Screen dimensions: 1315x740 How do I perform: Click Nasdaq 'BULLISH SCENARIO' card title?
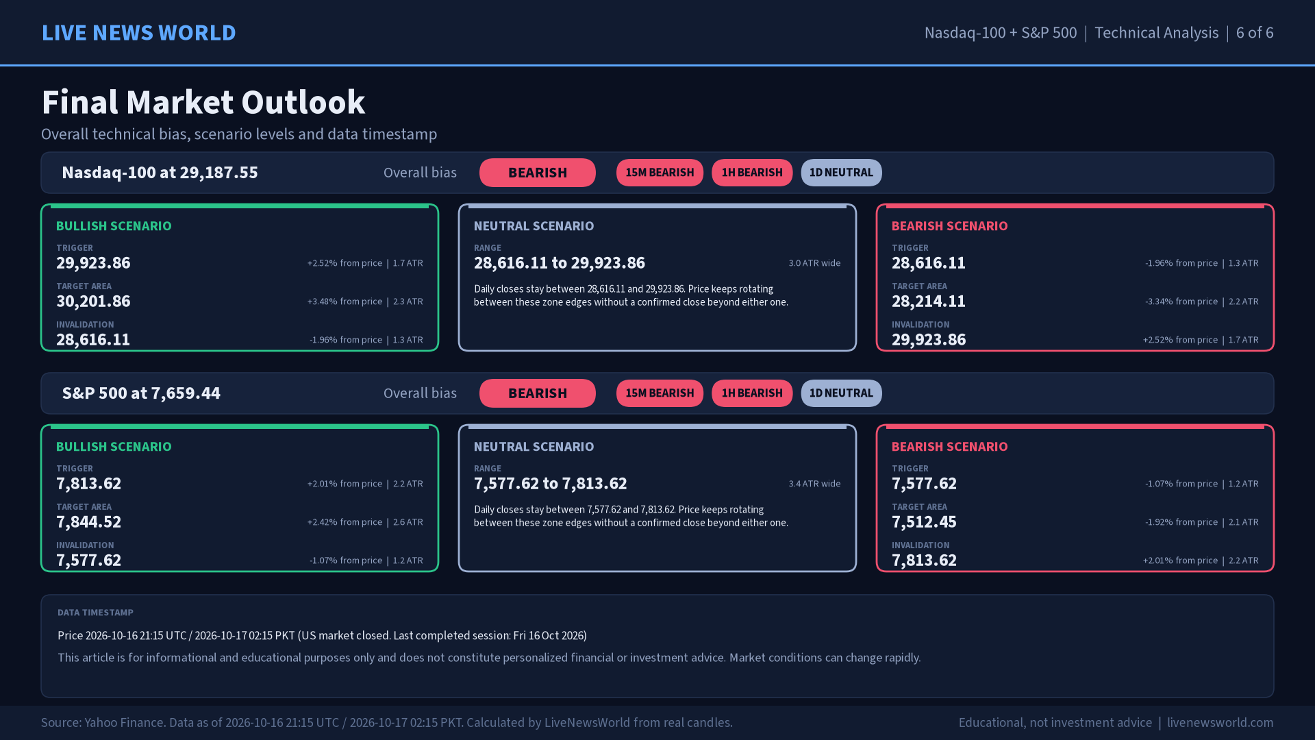point(114,226)
